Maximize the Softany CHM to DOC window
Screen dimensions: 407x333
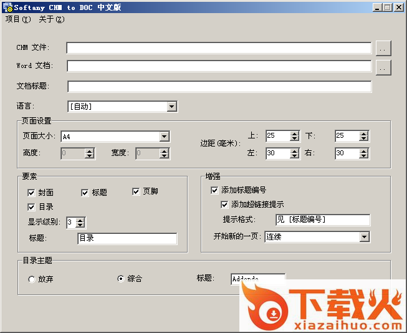click(388, 7)
